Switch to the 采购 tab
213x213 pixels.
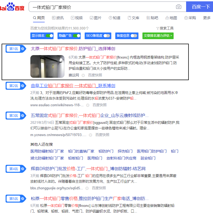[x=190, y=18]
